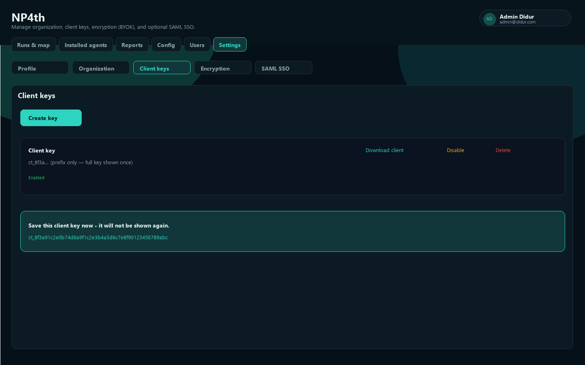Open the Encryption settings section
This screenshot has width=585, height=365.
[223, 68]
